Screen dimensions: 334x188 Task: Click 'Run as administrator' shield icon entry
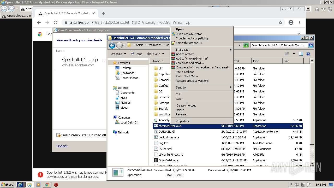tap(202, 34)
